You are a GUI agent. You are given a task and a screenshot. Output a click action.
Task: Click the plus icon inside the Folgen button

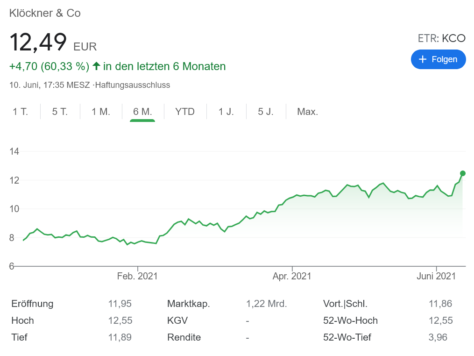(423, 59)
